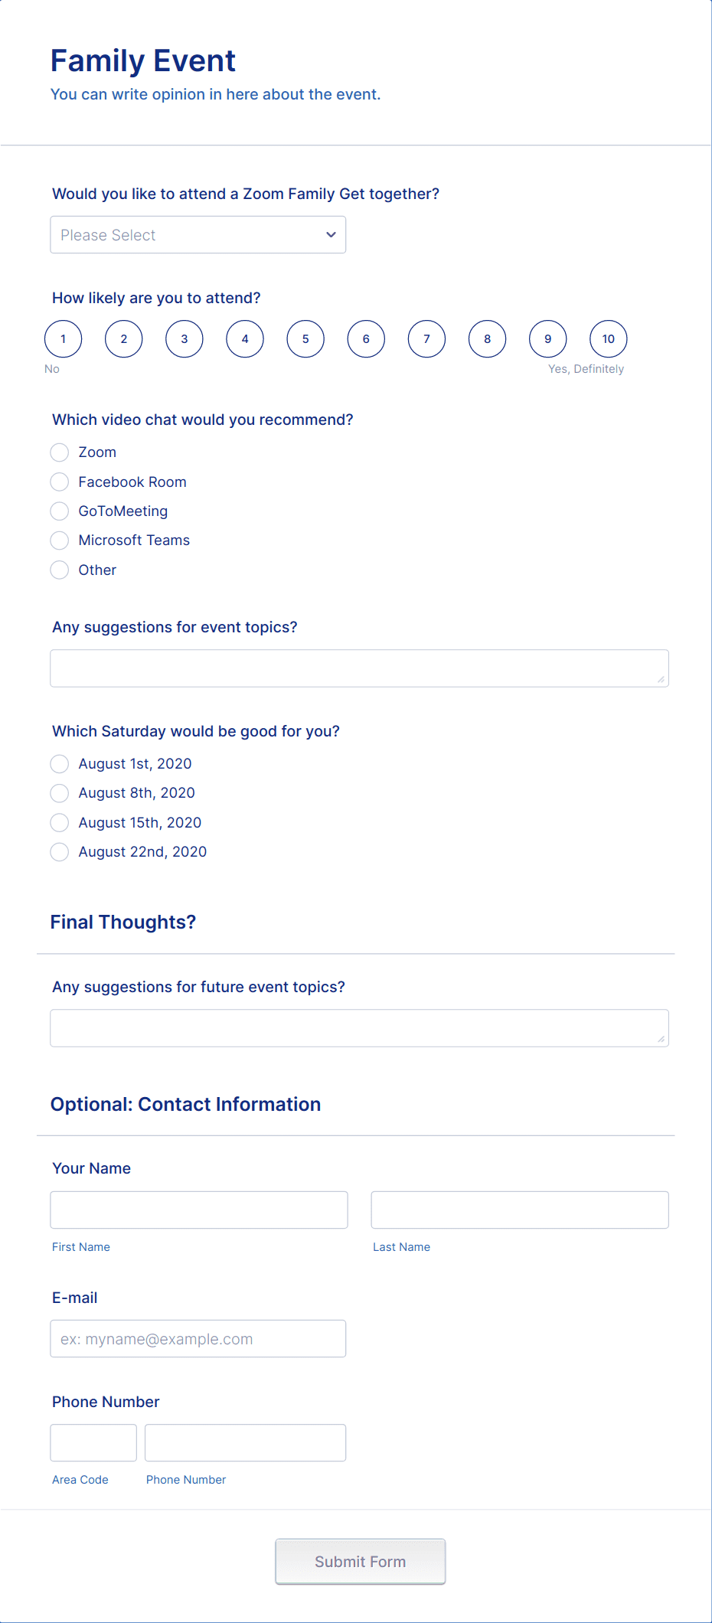Viewport: 712px width, 1623px height.
Task: Click the Area Code field
Action: tap(93, 1443)
